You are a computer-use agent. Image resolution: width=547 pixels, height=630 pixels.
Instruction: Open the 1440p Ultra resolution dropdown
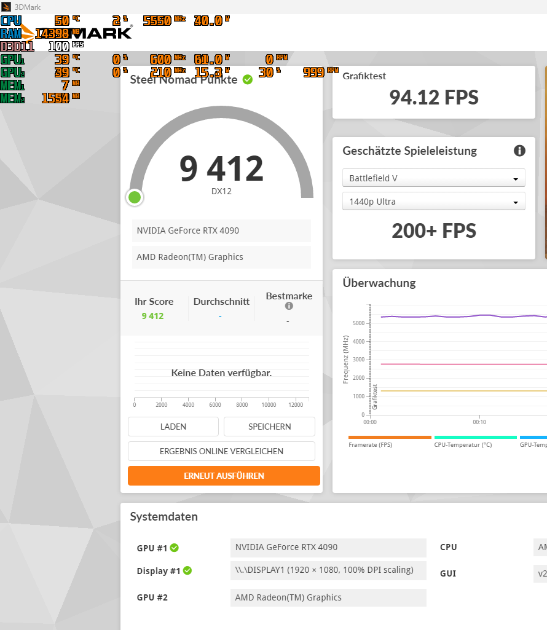(434, 202)
